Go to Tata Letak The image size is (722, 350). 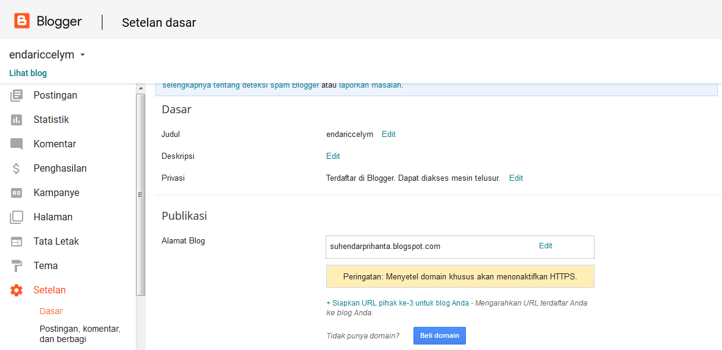click(56, 242)
